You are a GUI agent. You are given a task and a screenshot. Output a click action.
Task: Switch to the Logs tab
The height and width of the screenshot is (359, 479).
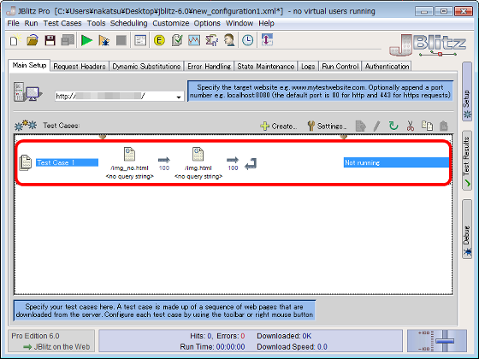tap(308, 67)
